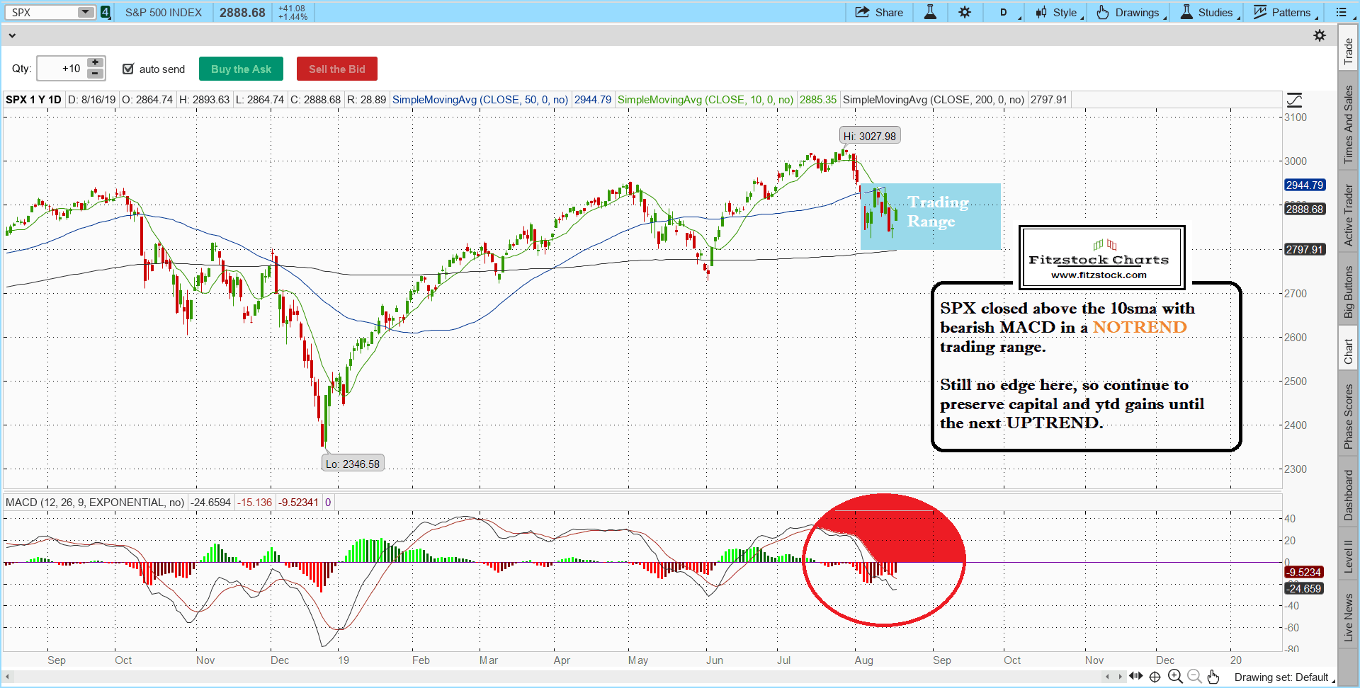Open the Drawing set: Default dropdown

pos(1283,677)
